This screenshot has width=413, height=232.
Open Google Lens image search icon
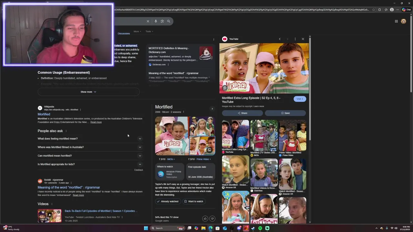coord(162,21)
